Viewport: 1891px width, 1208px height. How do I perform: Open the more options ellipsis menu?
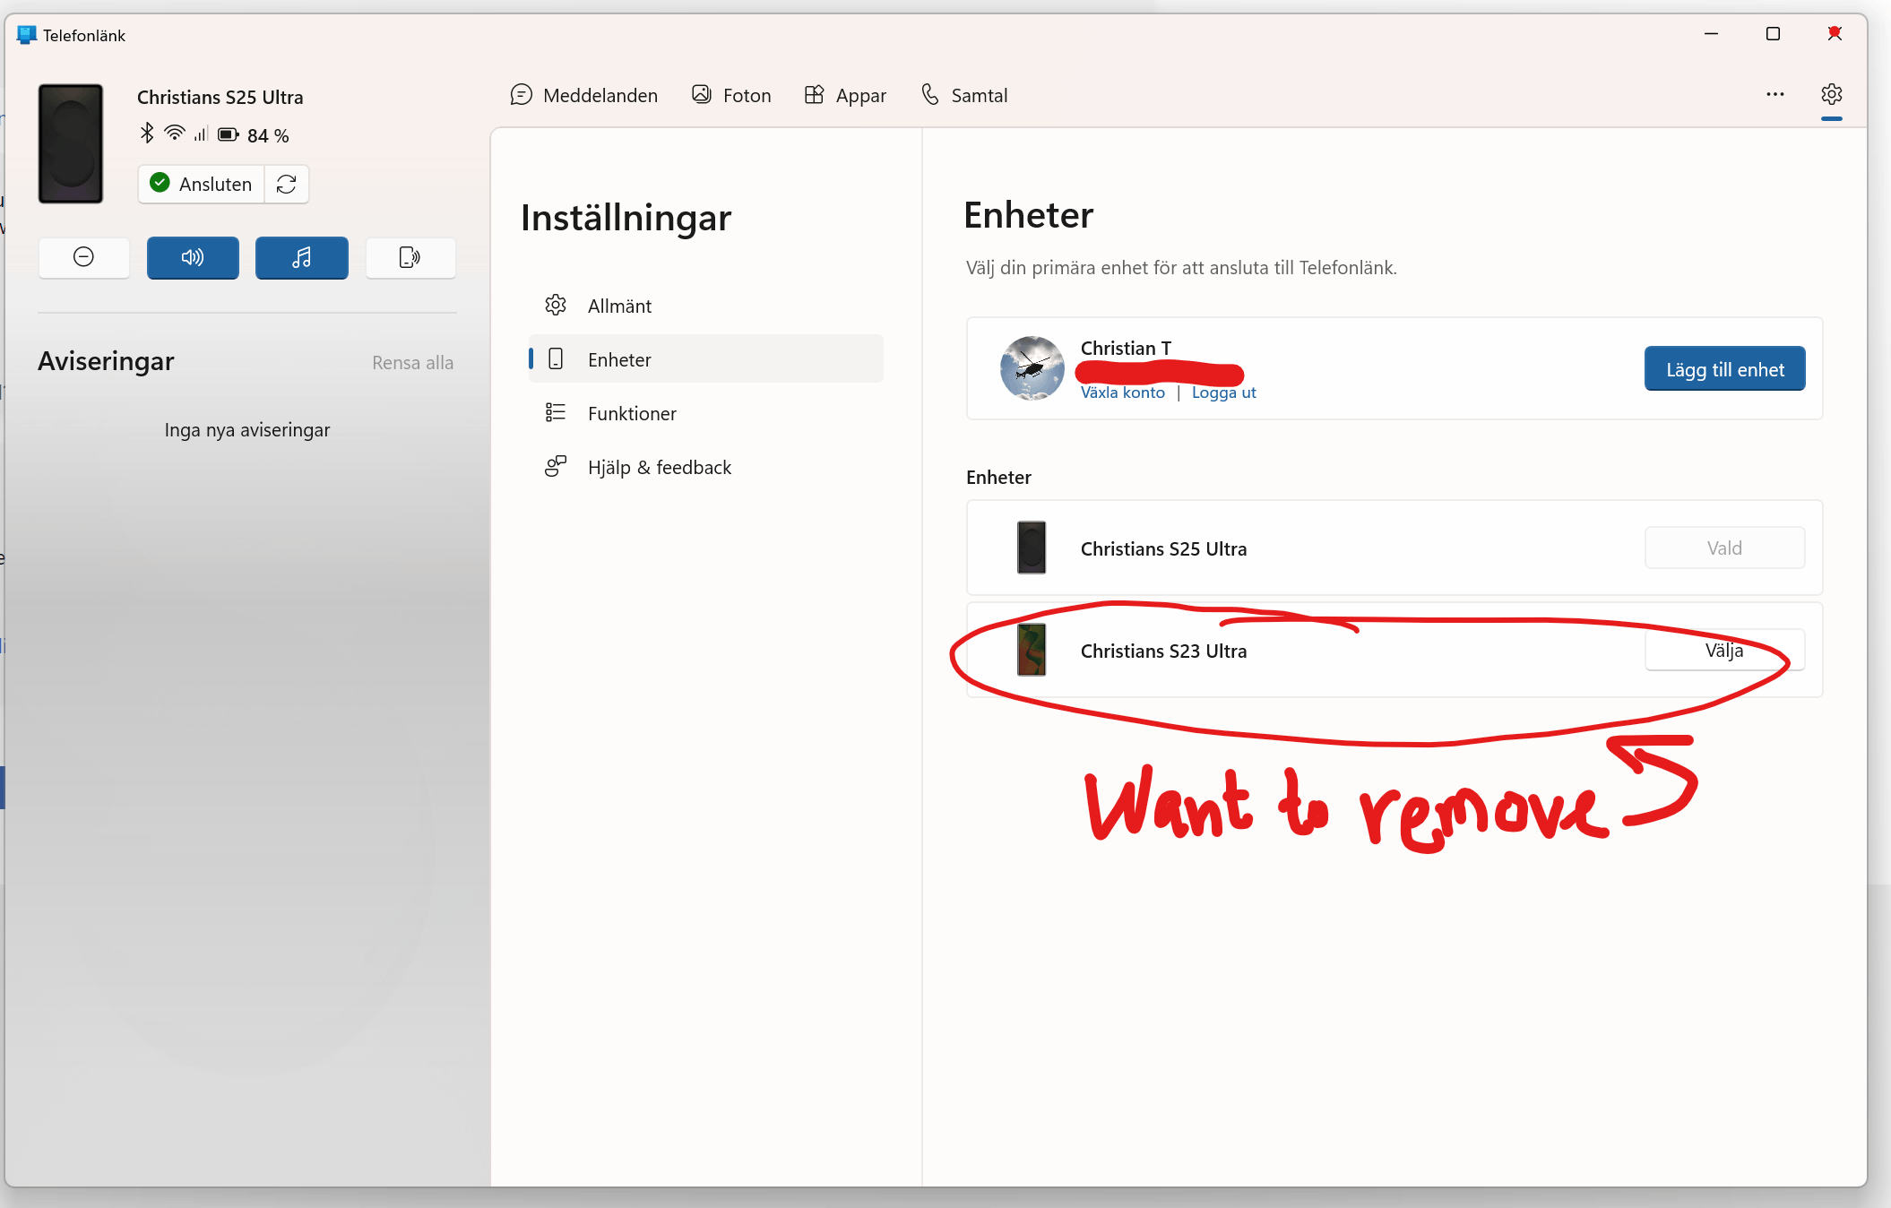(1774, 94)
